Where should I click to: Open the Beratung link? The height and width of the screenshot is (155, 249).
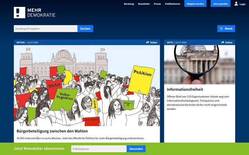(x=129, y=4)
